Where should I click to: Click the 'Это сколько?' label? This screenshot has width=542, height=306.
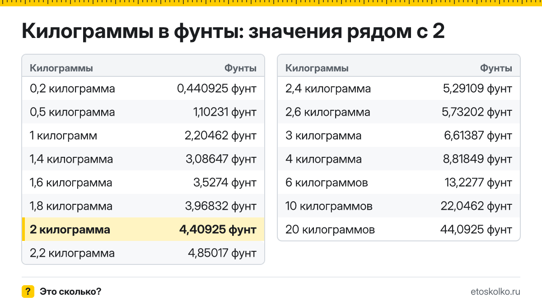click(x=70, y=292)
